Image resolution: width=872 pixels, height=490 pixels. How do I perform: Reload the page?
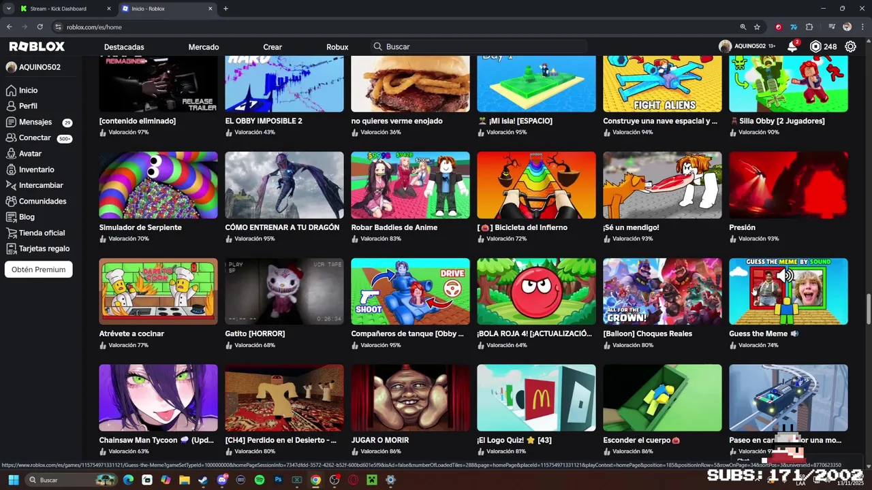pyautogui.click(x=40, y=27)
